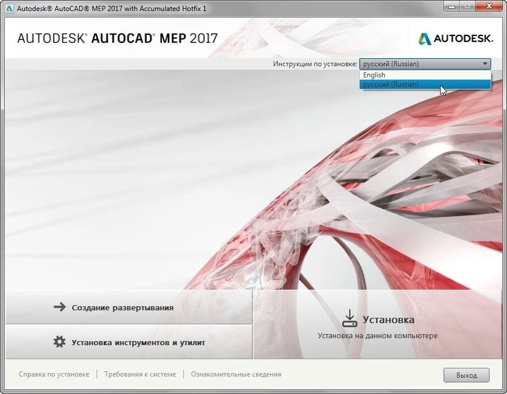
Task: Open the Ознакомительные сведения link
Action: [236, 374]
